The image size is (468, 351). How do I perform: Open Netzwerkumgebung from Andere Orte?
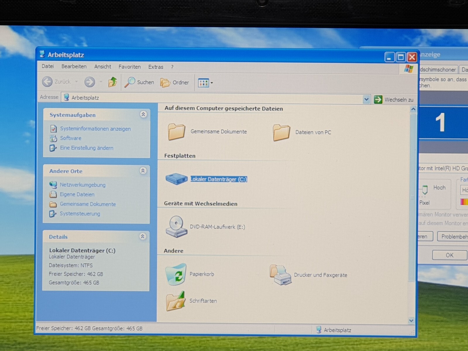coord(83,185)
